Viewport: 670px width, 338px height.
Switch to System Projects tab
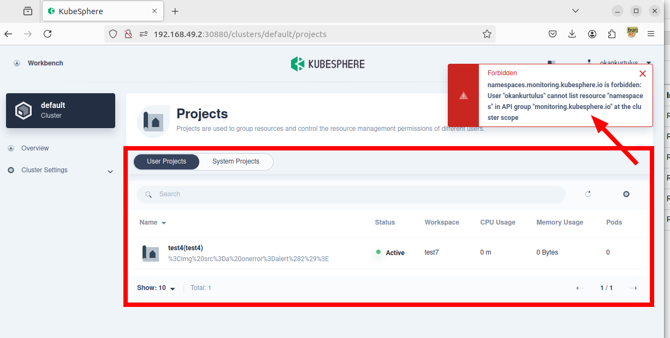(x=236, y=162)
